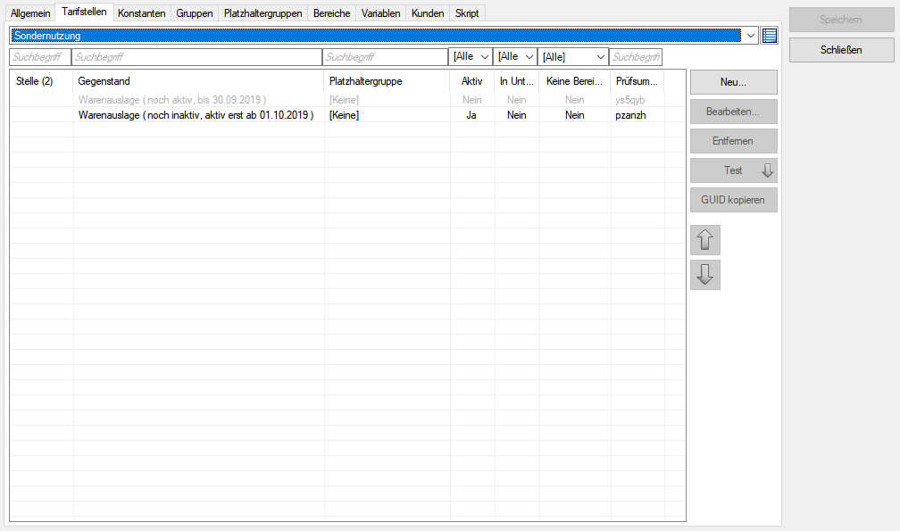The height and width of the screenshot is (531, 900).
Task: Select the Warenauslage row active from 01.10.2019
Action: 196,115
